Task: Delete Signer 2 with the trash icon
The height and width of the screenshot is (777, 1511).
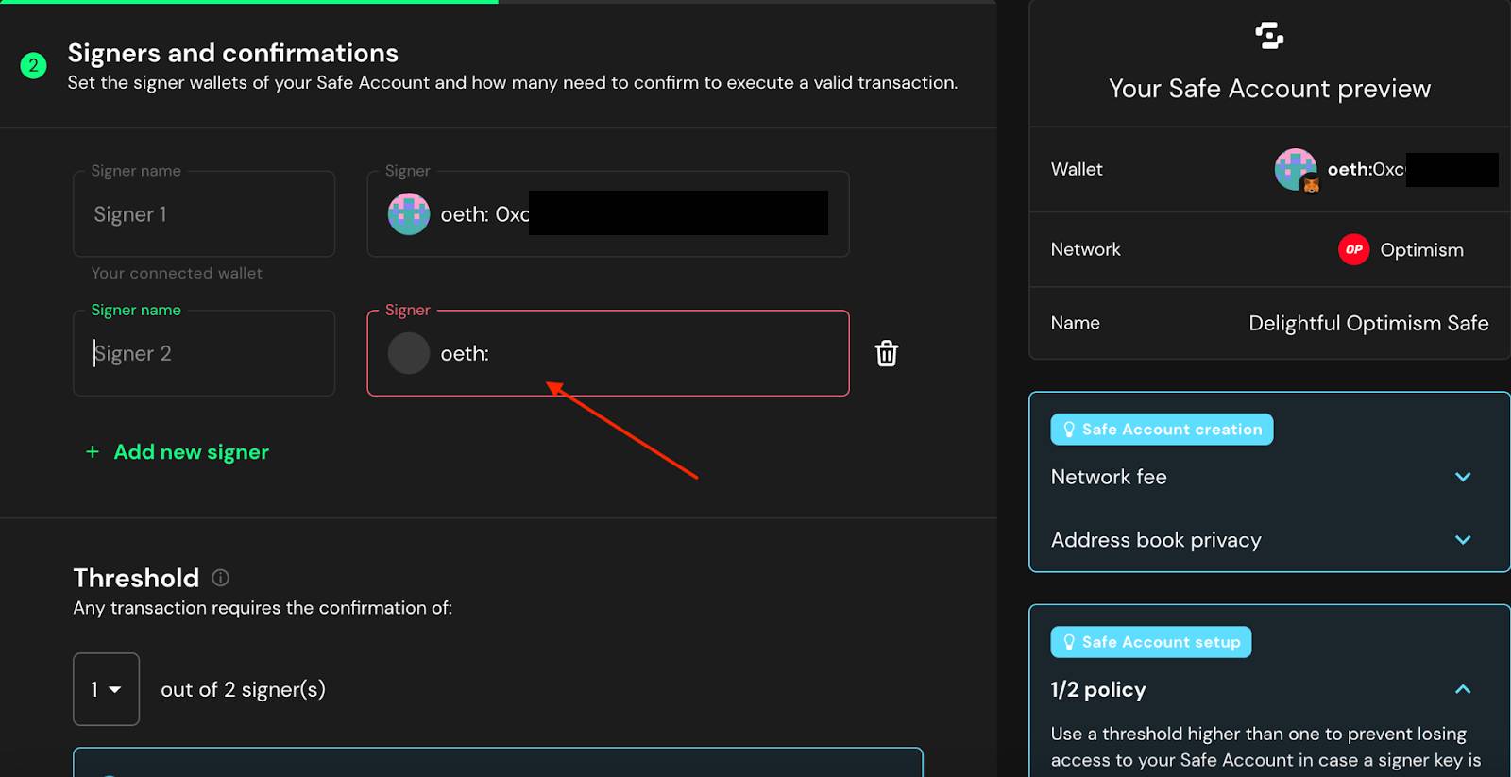Action: coord(886,353)
